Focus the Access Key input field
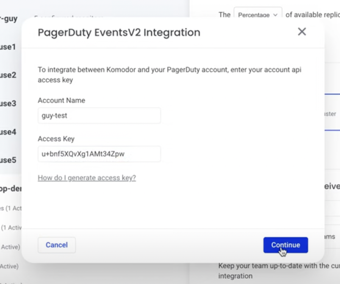The width and height of the screenshot is (340, 284). 99,154
